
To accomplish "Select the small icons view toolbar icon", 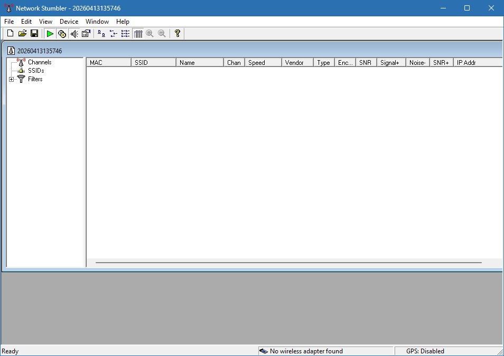I will 125,33.
